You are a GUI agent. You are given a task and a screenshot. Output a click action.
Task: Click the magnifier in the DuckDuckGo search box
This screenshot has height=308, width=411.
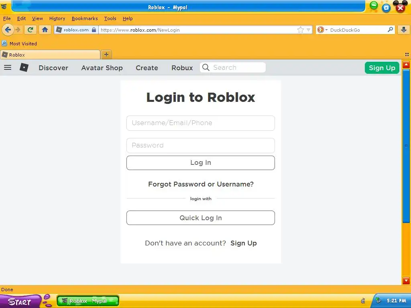390,30
